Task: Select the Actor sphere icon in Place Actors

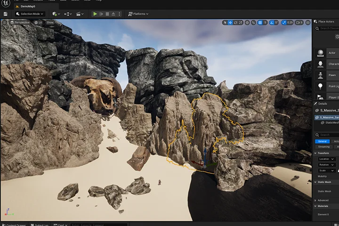Action: pos(320,53)
